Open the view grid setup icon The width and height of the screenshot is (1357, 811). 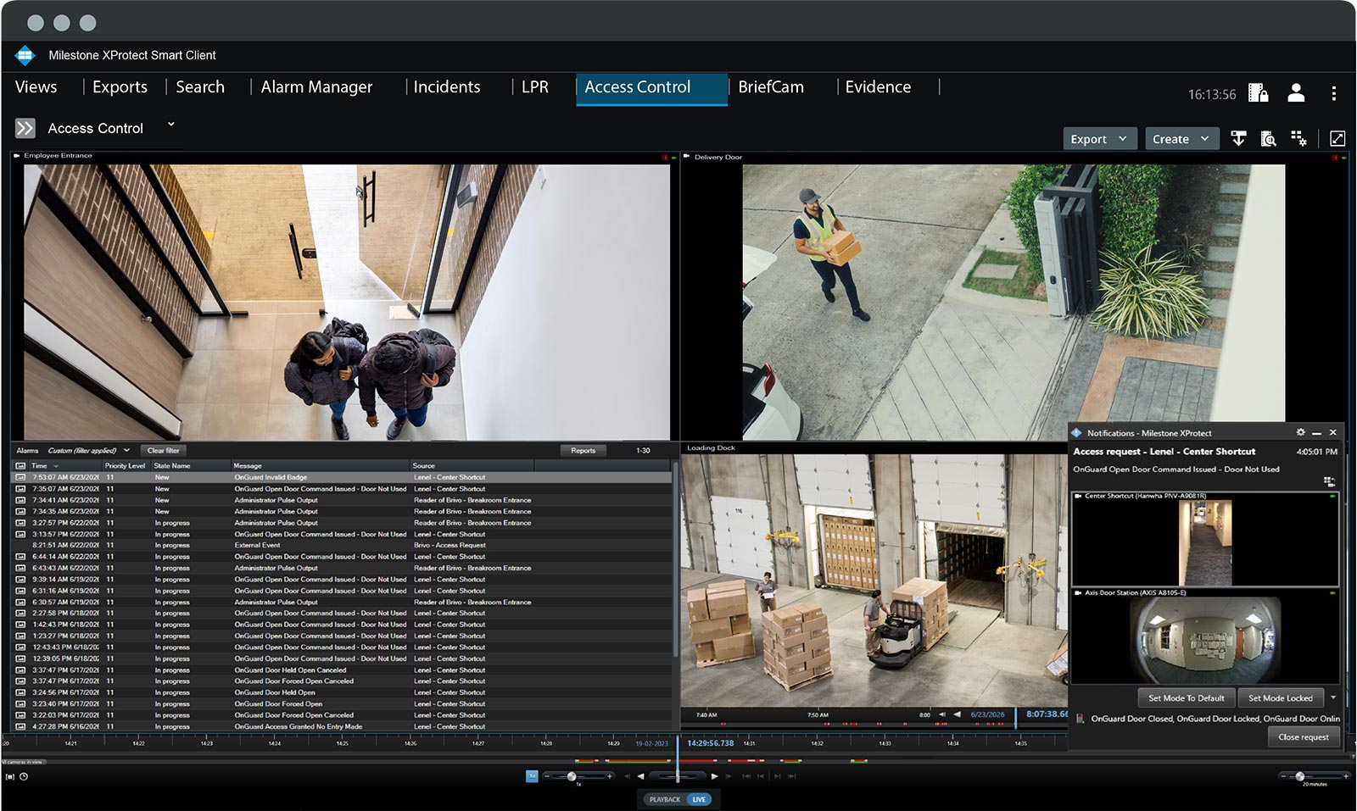[x=1298, y=138]
